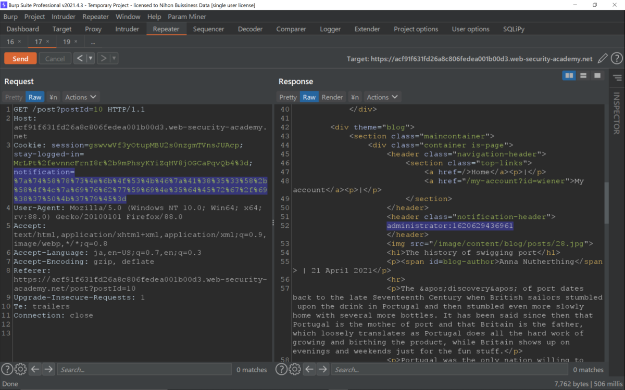The image size is (625, 390).
Task: Switch to the Logger tab
Action: click(x=330, y=29)
